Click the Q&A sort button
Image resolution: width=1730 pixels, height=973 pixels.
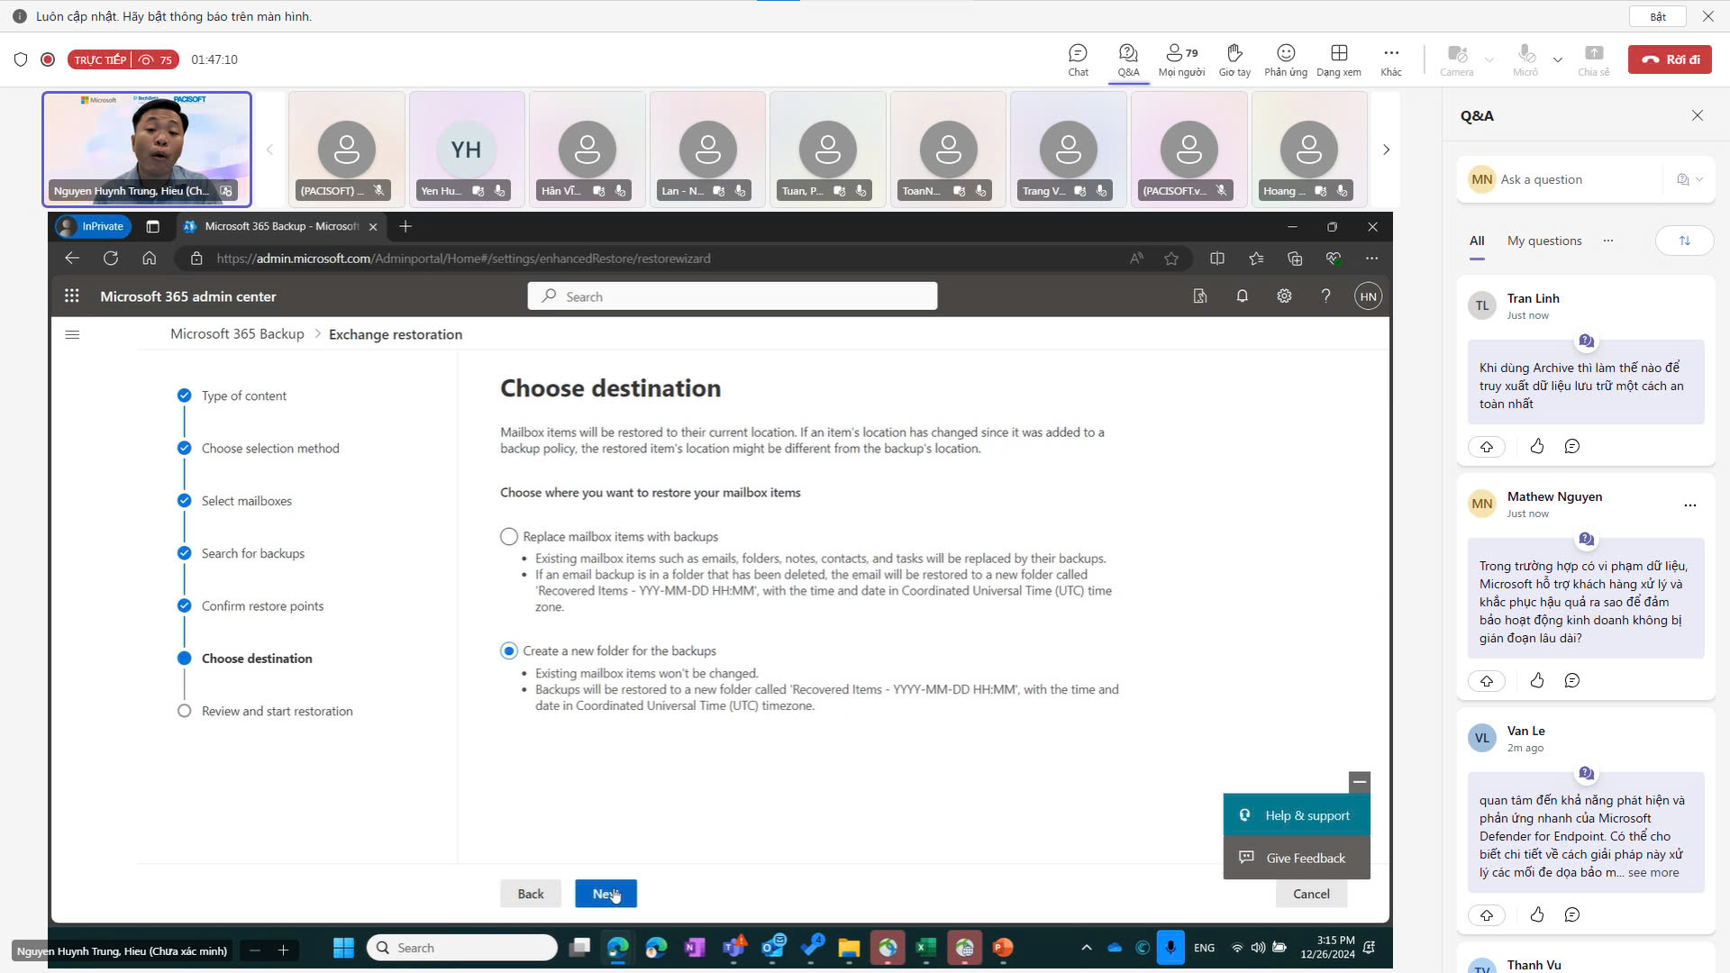pyautogui.click(x=1684, y=241)
